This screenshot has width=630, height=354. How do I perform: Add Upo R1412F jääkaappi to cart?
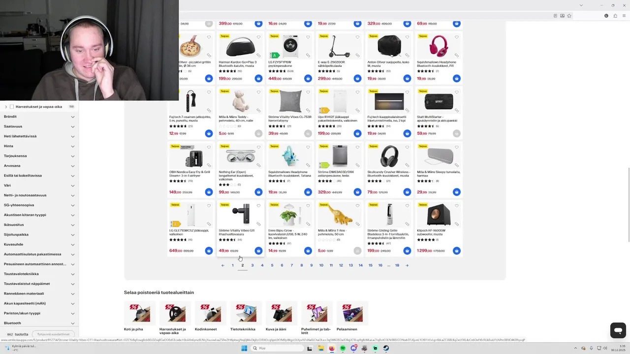coord(357,133)
